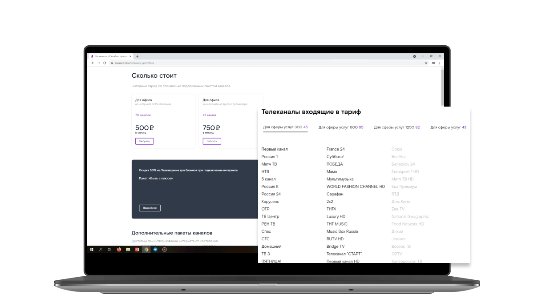
Task: Bookmark the page with the star icon
Action: click(426, 63)
